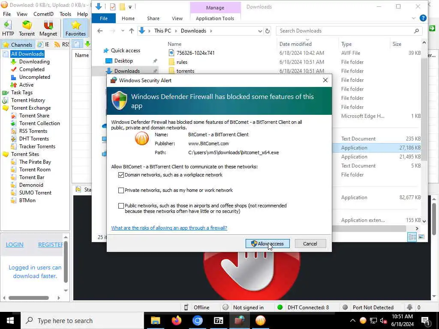
Task: Select Active tasks in the sidebar
Action: (26, 85)
